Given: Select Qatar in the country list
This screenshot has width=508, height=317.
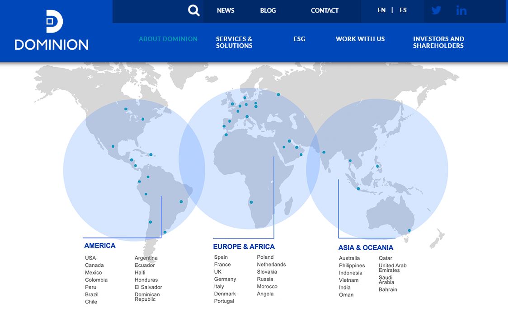Looking at the screenshot, I should click(385, 258).
